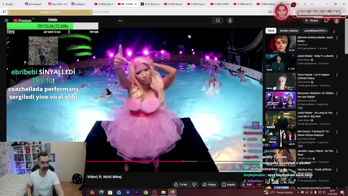The image size is (348, 196).
Task: Start voice search with the microphone
Action: (x=230, y=20)
